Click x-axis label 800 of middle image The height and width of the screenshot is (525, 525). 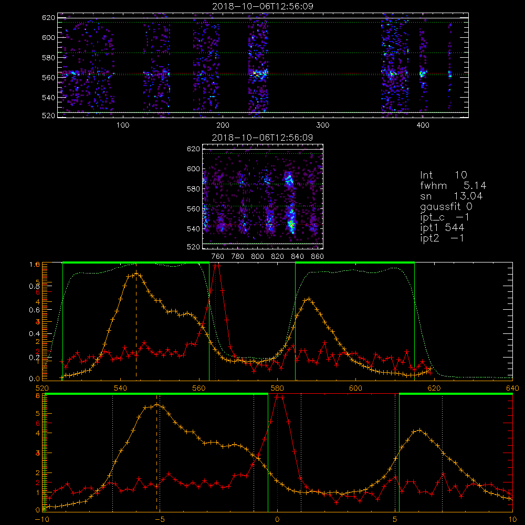(257, 257)
